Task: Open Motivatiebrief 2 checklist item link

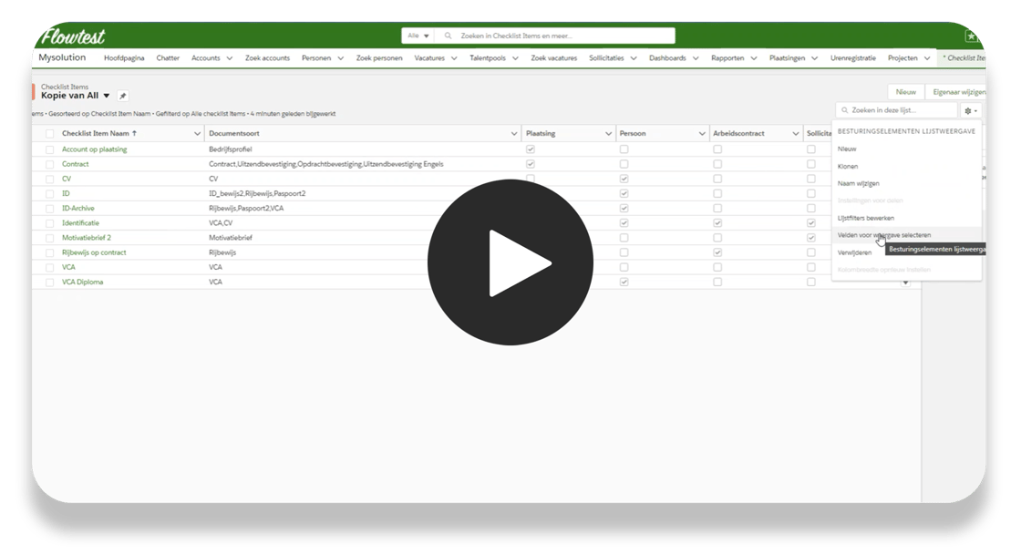Action: coord(87,238)
